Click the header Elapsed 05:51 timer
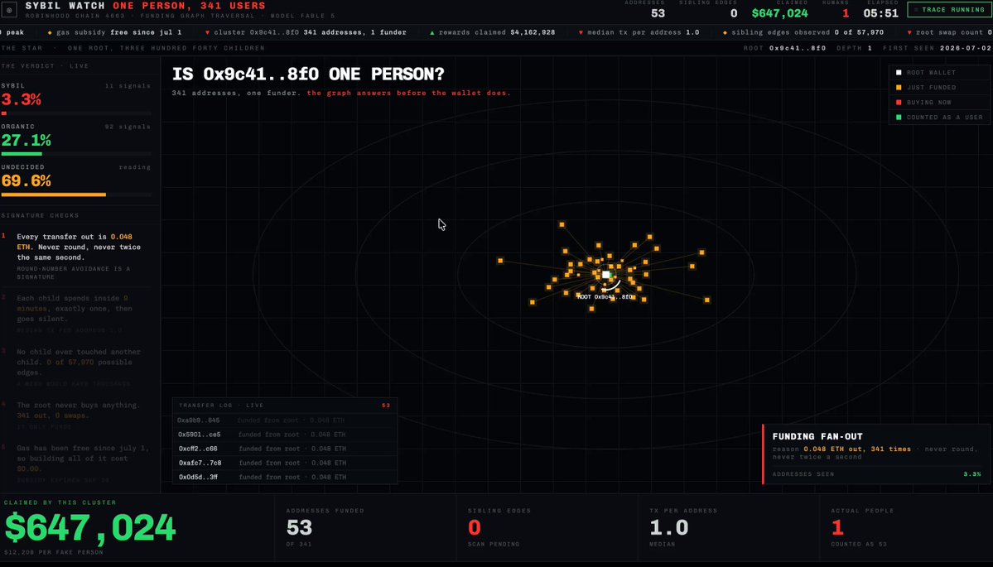This screenshot has width=993, height=567. (881, 13)
